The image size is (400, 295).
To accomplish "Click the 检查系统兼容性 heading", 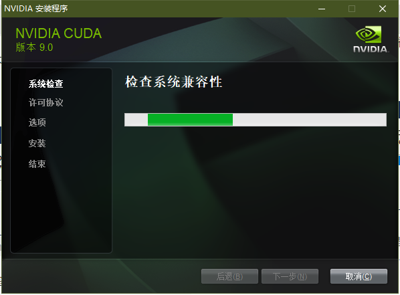I will coord(174,82).
